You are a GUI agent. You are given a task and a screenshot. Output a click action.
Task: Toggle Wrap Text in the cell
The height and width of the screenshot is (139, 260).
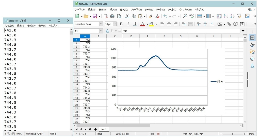184,24
